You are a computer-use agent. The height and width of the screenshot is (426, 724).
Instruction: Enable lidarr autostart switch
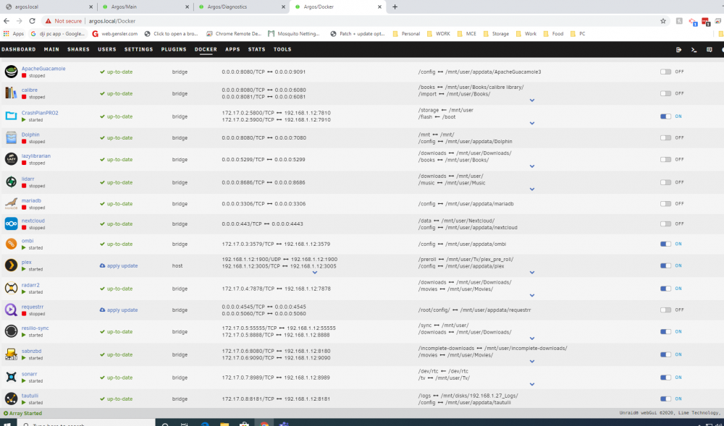665,182
